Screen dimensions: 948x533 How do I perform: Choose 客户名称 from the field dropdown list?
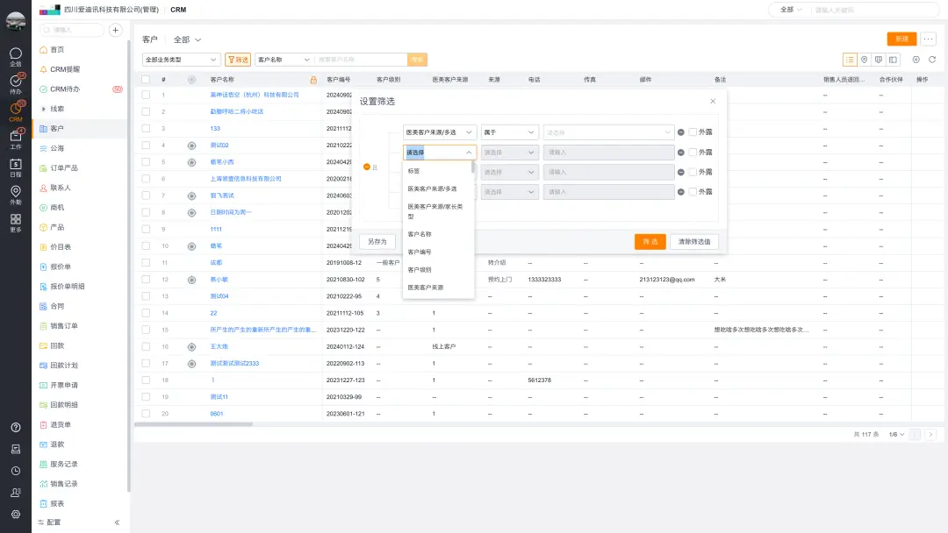point(420,234)
